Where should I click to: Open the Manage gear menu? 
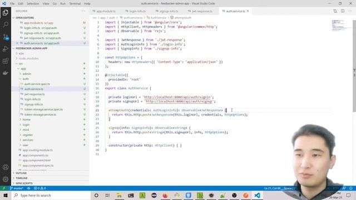click(x=6, y=179)
